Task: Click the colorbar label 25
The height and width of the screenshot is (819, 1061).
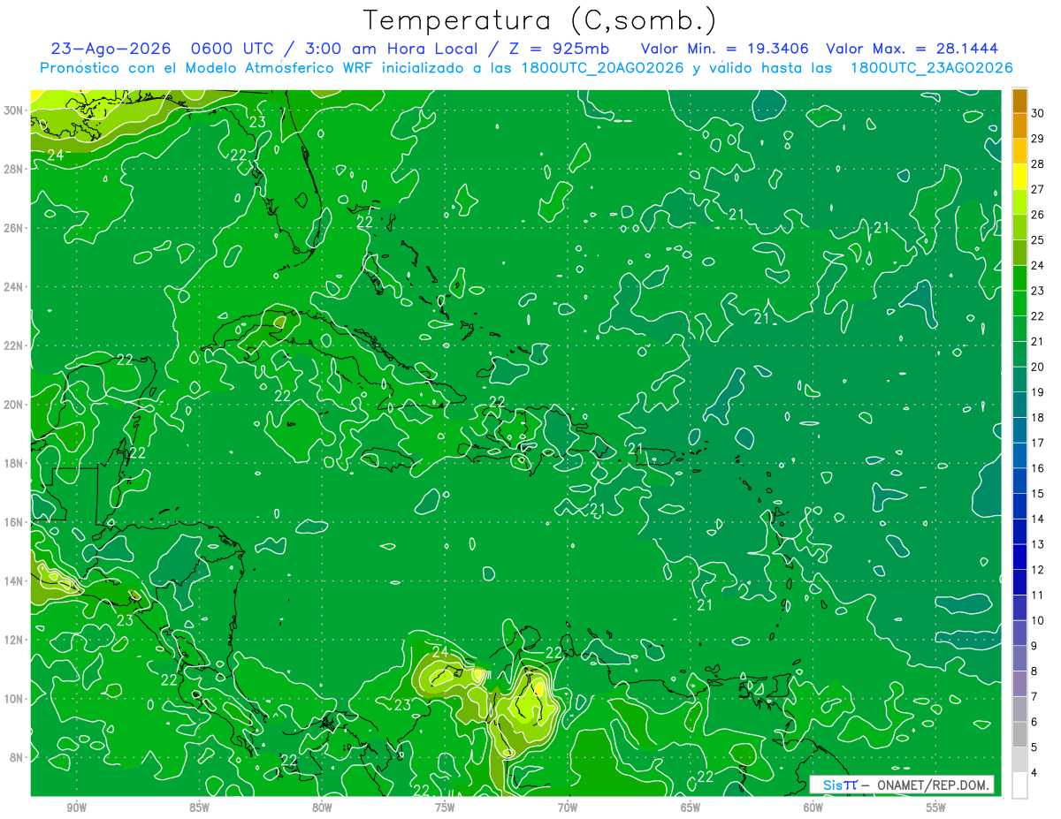Action: 1039,239
